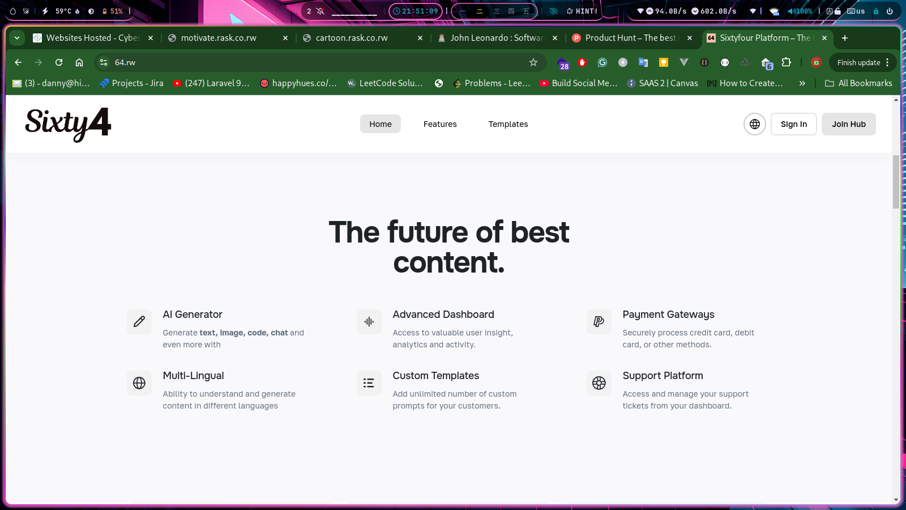Open the red lock profile icon
Image resolution: width=906 pixels, height=510 pixels.
click(817, 62)
